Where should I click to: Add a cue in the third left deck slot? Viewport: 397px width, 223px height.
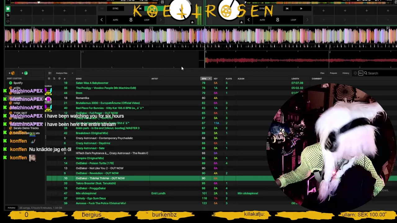(64, 11)
